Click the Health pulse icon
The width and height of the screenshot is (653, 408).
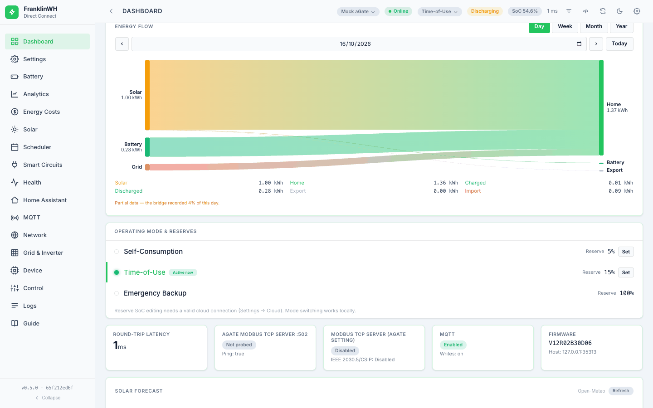tap(15, 183)
